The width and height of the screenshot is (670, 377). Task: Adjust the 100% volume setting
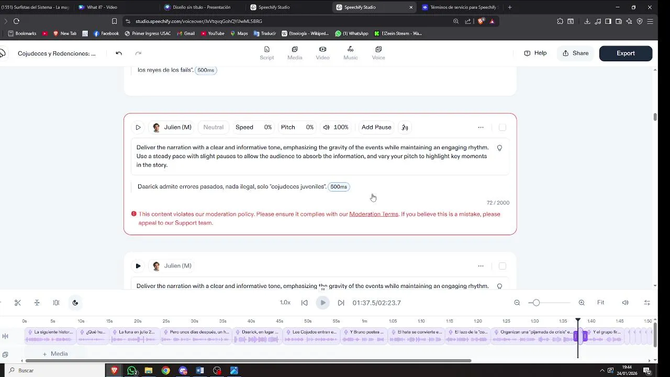[x=336, y=127]
